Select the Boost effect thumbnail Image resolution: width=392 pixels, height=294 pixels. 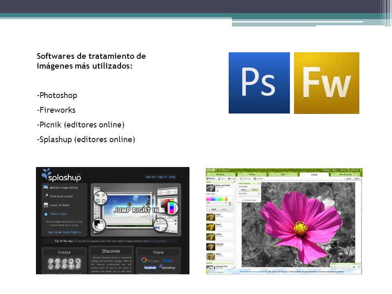click(211, 227)
